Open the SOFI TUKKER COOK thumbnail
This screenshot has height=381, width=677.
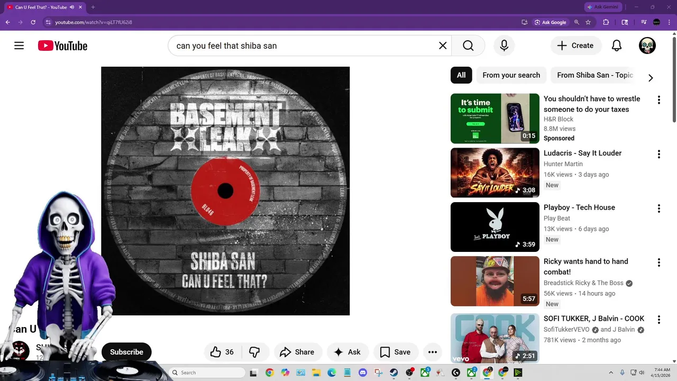pos(495,338)
